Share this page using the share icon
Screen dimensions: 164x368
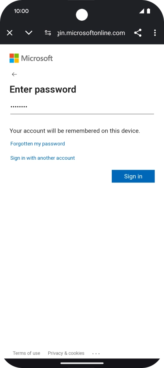coord(138,33)
